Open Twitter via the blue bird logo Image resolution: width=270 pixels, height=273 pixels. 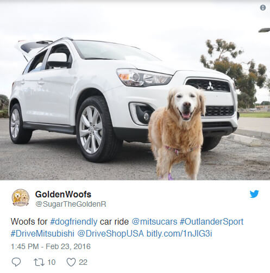pos(254,194)
